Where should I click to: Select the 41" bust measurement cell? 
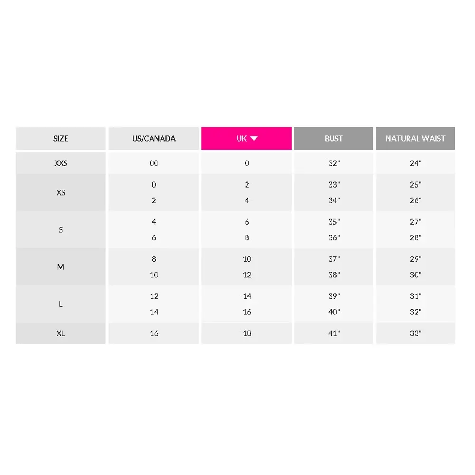(333, 333)
